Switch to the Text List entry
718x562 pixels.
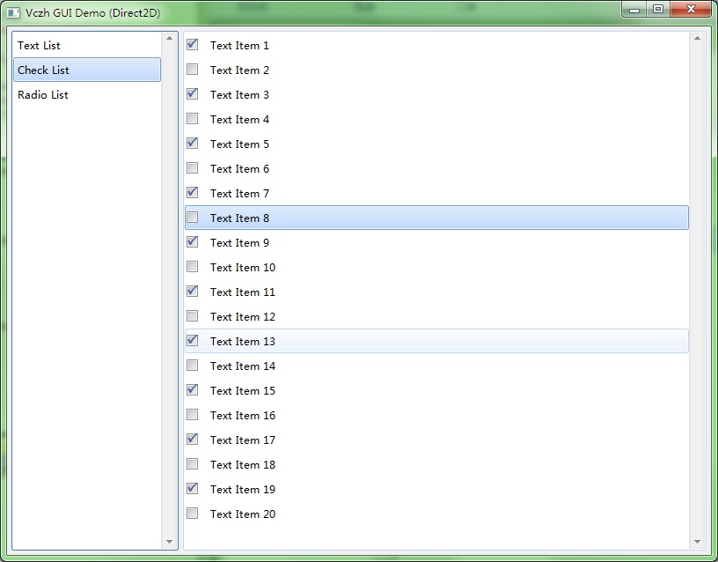click(x=87, y=46)
